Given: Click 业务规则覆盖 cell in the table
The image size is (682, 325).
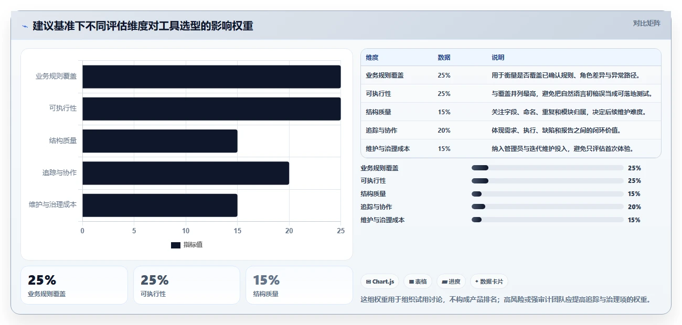Looking at the screenshot, I should (385, 75).
